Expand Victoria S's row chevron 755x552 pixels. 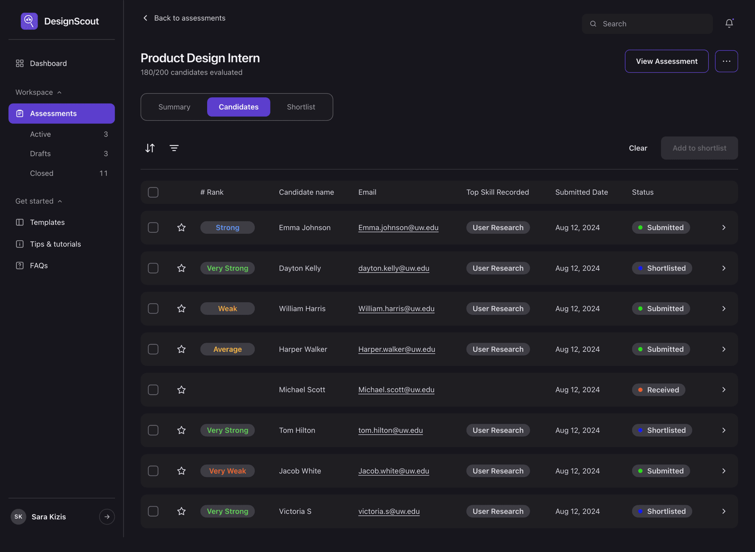coord(724,511)
